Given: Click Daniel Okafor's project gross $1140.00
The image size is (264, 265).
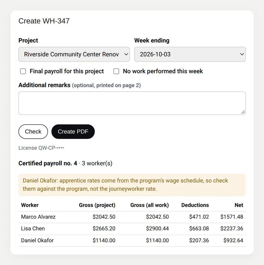Looking at the screenshot, I should click(x=104, y=240).
